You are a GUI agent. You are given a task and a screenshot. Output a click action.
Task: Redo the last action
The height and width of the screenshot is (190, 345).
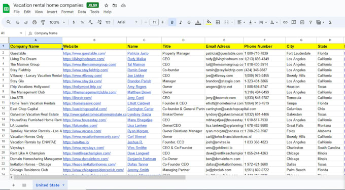click(x=26, y=22)
